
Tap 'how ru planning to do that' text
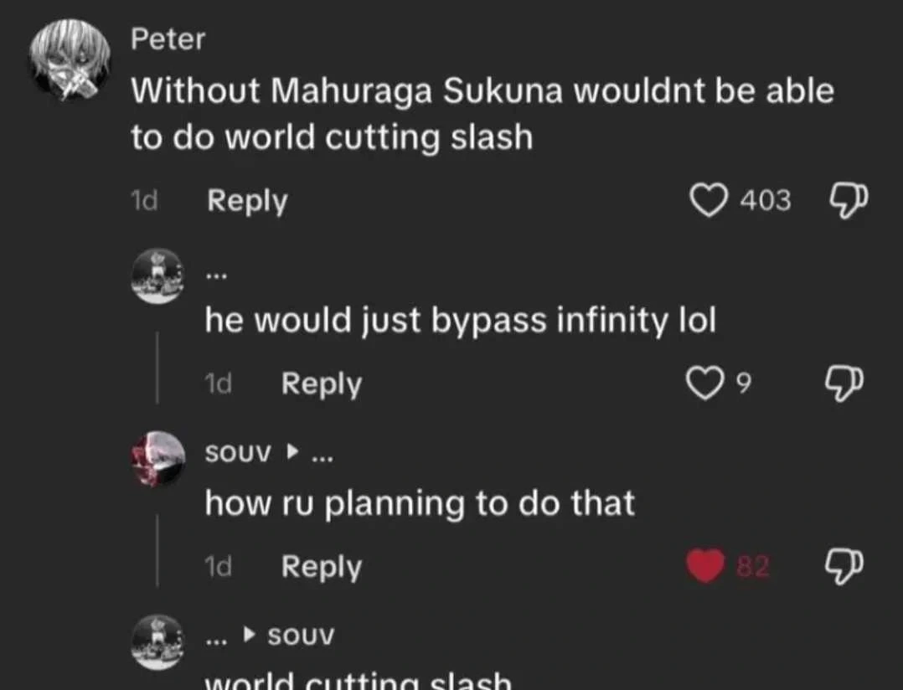(420, 502)
